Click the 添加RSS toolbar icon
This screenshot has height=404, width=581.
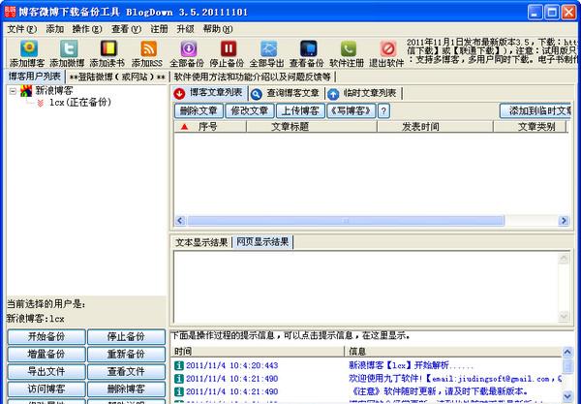[x=148, y=48]
